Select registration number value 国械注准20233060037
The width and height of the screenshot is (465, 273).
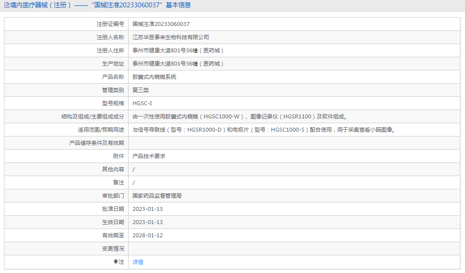(161, 24)
